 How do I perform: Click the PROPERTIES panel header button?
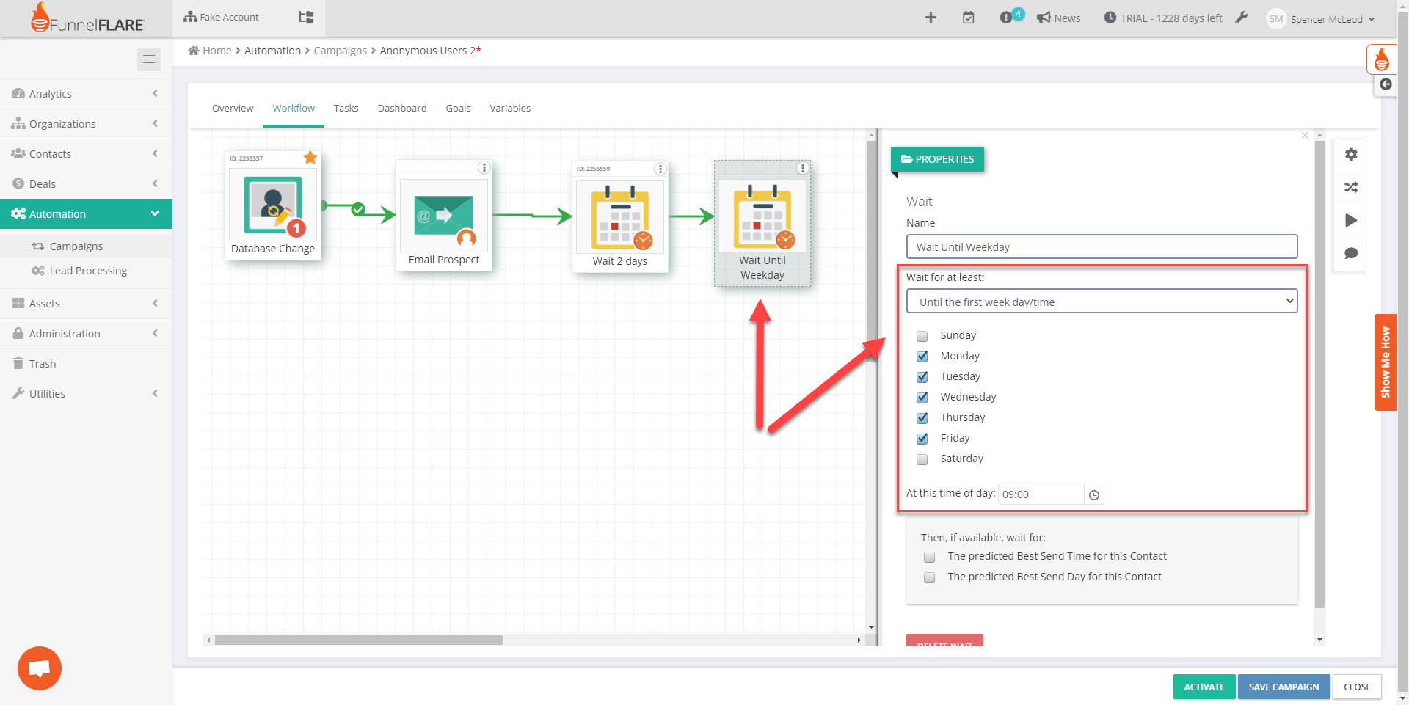coord(937,159)
